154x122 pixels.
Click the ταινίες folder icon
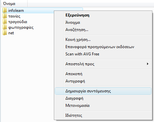[5, 16]
